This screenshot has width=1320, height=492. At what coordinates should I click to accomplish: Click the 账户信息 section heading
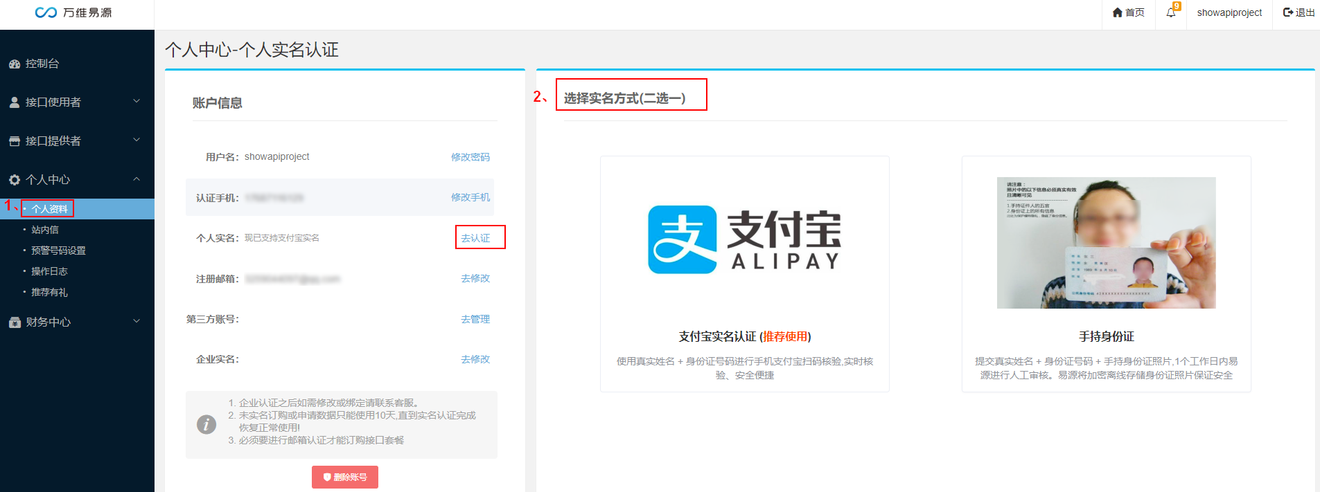pos(218,103)
